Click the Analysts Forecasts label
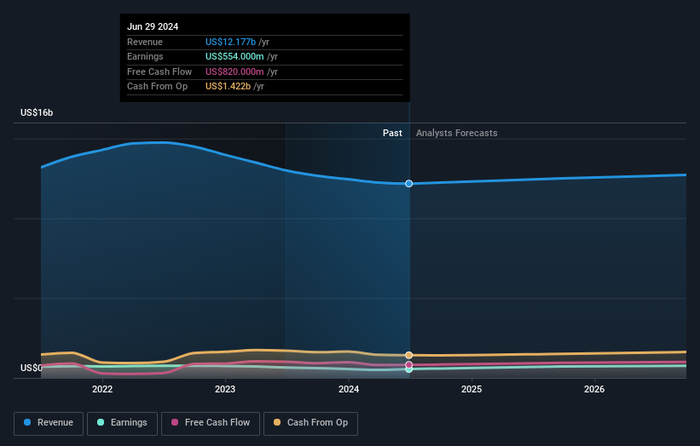This screenshot has width=700, height=446. (x=457, y=133)
